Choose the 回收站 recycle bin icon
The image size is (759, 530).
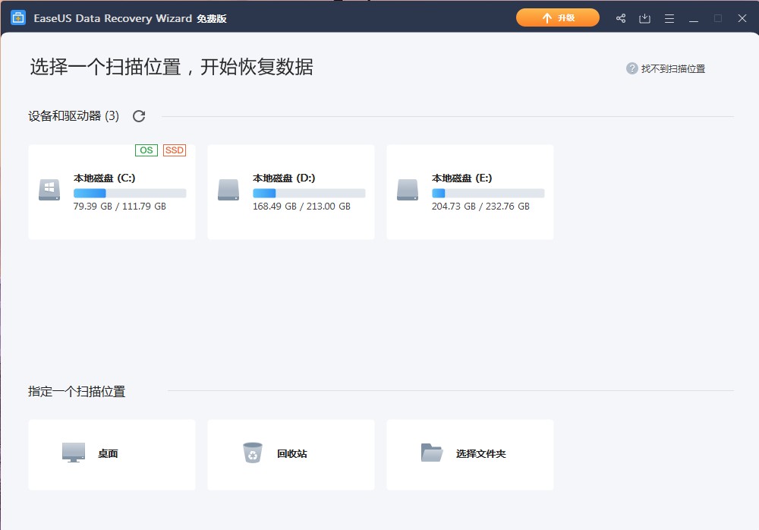click(253, 453)
